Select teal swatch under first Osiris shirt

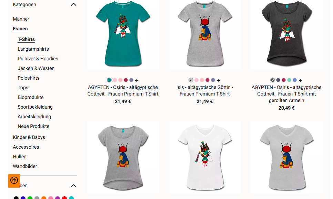point(109,80)
